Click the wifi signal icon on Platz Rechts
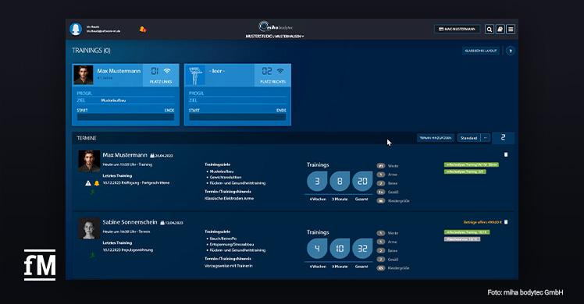This screenshot has width=584, height=304. tap(280, 71)
